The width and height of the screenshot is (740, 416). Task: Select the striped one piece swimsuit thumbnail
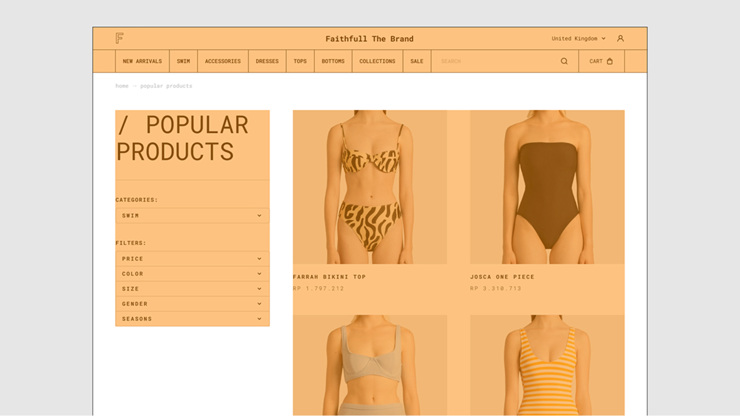[x=547, y=365]
